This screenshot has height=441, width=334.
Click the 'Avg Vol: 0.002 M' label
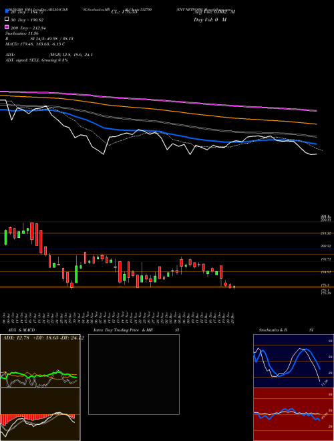(x=214, y=12)
